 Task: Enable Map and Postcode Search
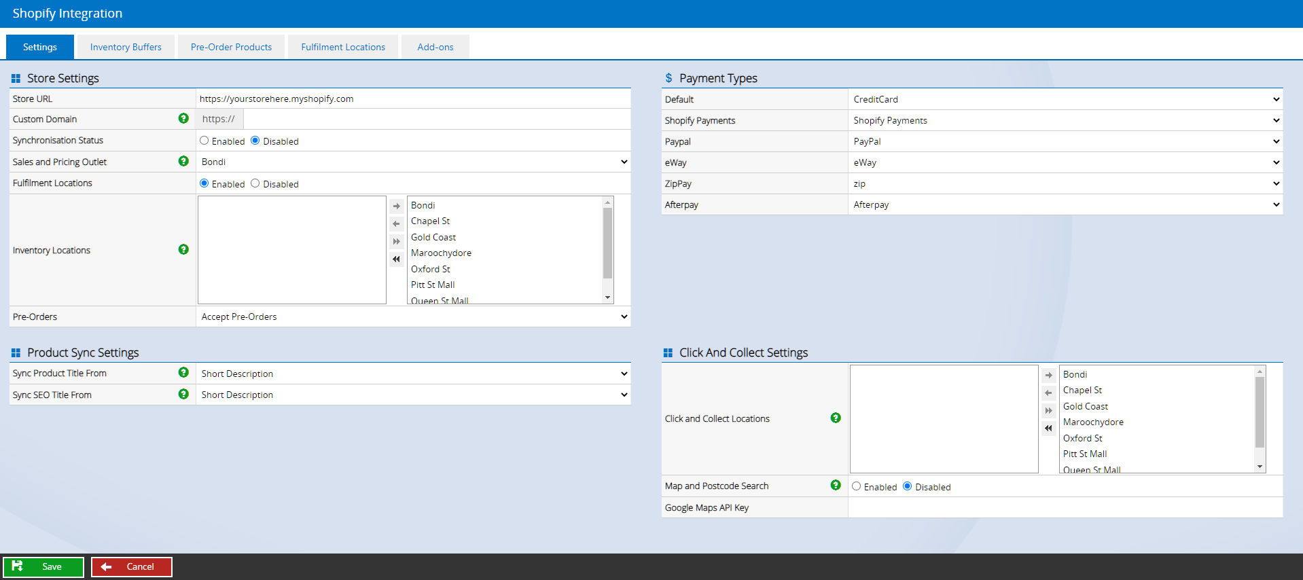click(x=856, y=486)
